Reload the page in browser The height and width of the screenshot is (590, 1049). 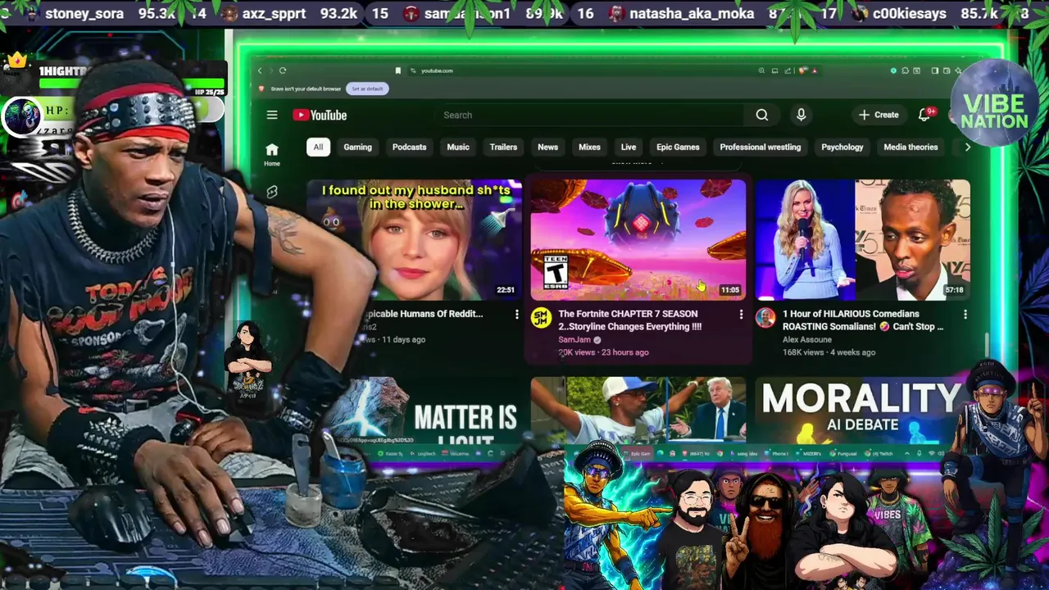tap(283, 70)
